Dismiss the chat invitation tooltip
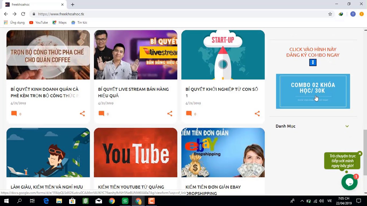367x206 pixels. tap(360, 154)
